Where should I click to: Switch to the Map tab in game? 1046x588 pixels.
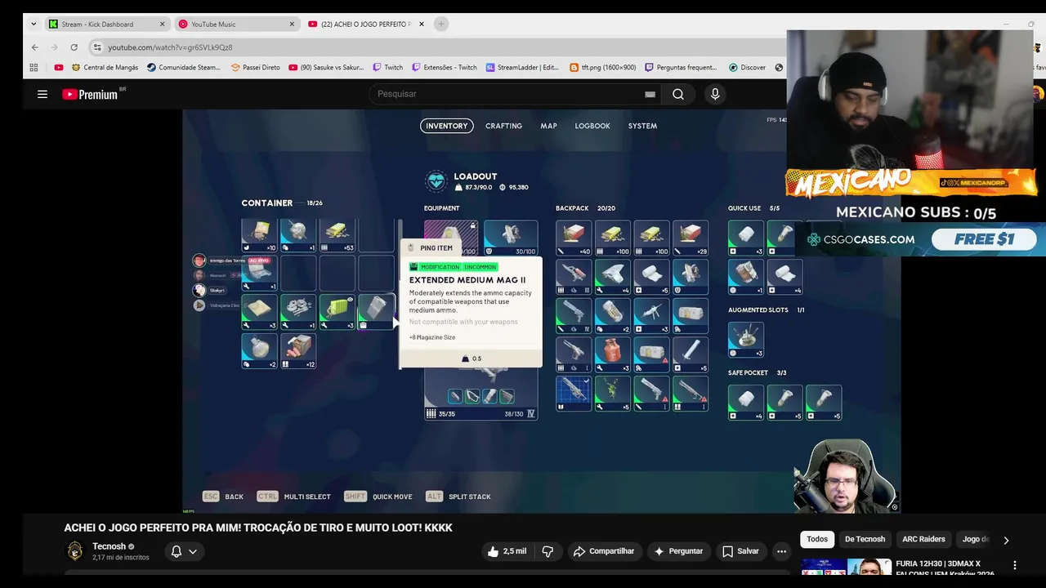point(548,126)
